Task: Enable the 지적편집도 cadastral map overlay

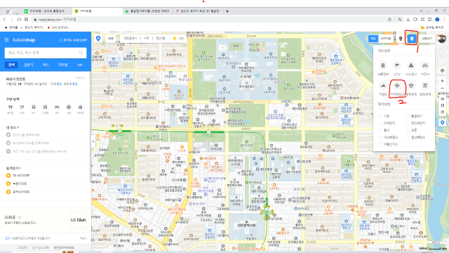Action: [x=397, y=89]
